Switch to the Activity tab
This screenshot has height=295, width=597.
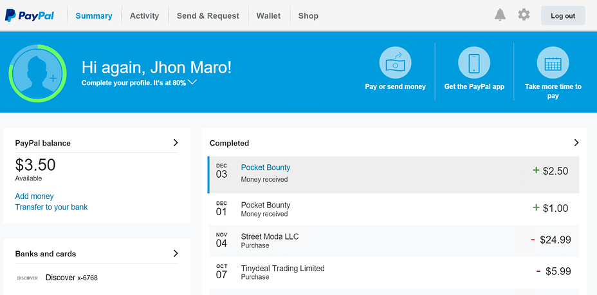pos(144,16)
